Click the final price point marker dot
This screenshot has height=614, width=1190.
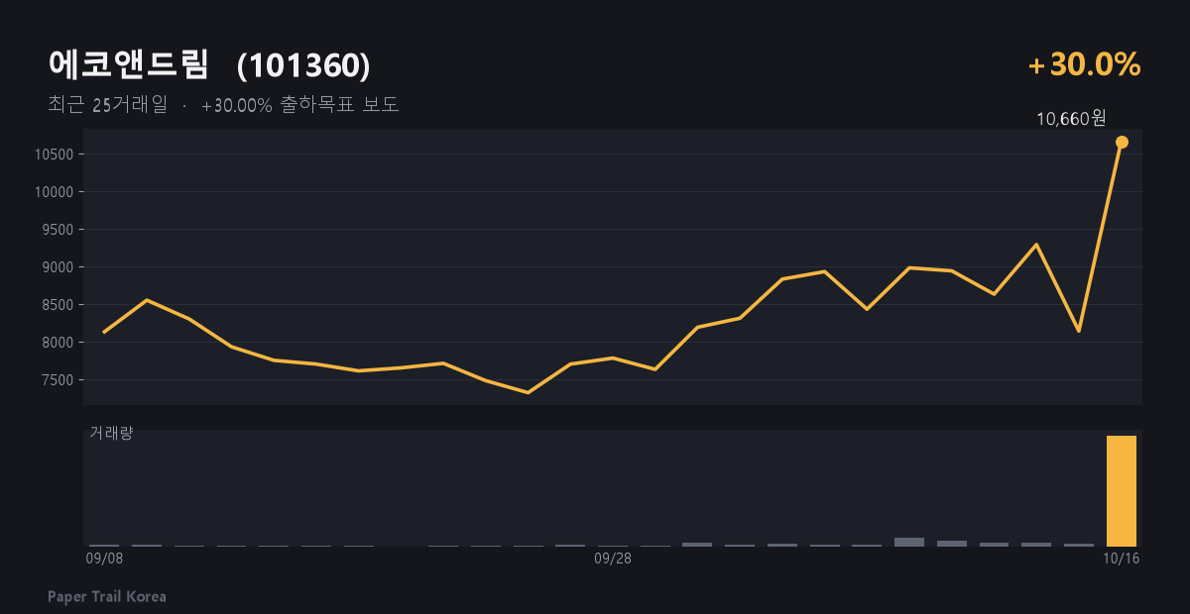click(1122, 143)
